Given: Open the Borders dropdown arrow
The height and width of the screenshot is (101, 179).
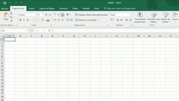Looking at the screenshot, I should pos(38,20).
